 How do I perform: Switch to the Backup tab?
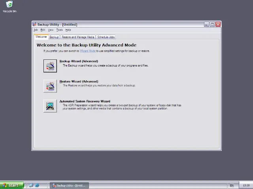(x=54, y=37)
